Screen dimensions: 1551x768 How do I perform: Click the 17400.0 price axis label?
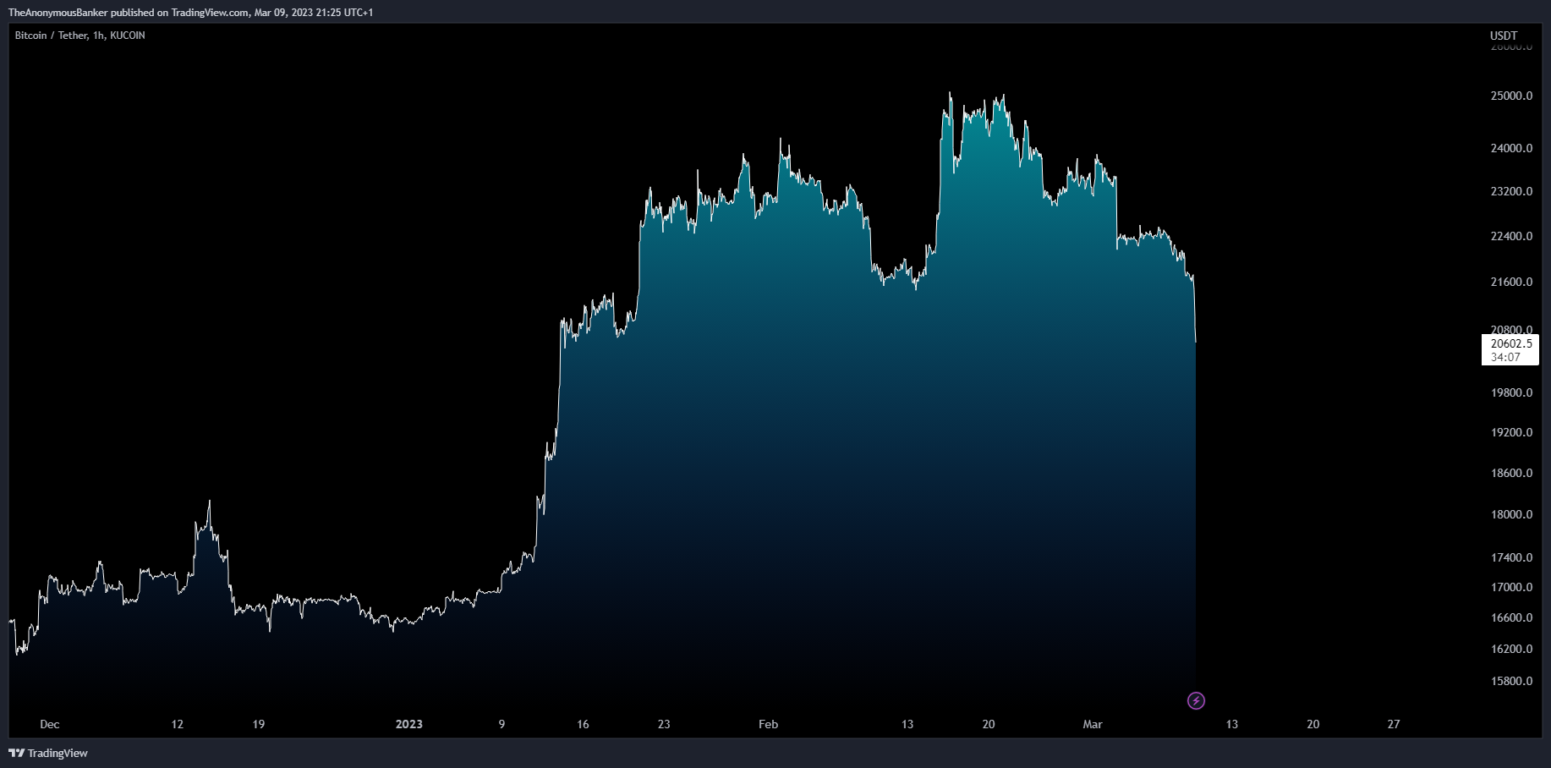tap(1511, 557)
